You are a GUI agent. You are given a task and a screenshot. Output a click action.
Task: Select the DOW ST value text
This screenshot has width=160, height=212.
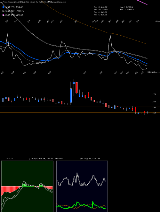(14, 7)
